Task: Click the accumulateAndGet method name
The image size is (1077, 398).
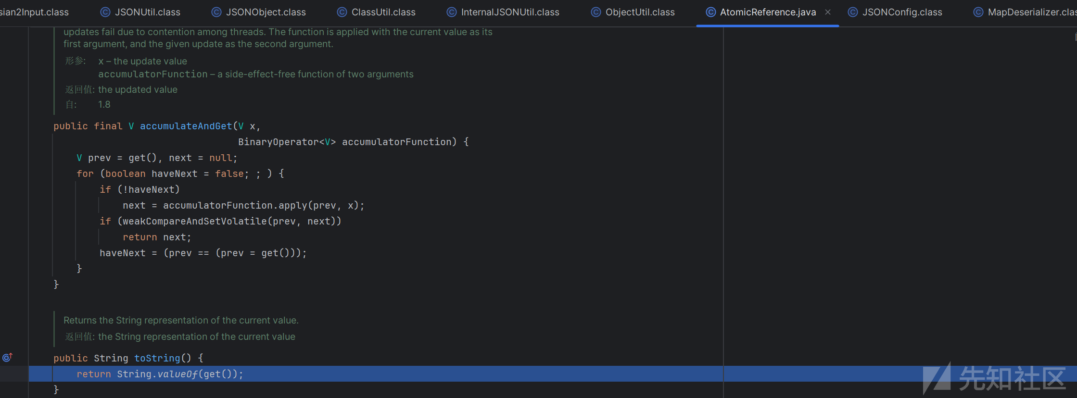Action: point(186,126)
